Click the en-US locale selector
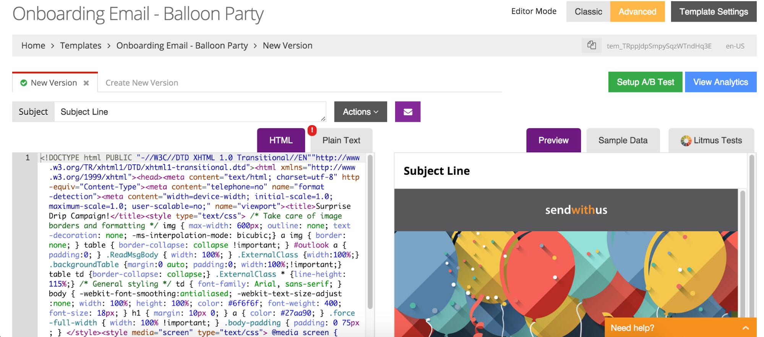 [x=735, y=46]
